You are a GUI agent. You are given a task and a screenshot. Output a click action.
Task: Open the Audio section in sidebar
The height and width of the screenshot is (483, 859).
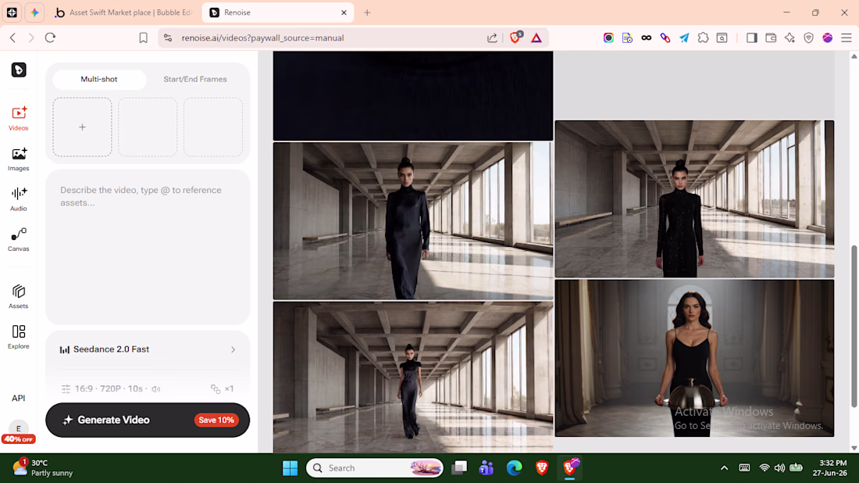click(x=19, y=199)
